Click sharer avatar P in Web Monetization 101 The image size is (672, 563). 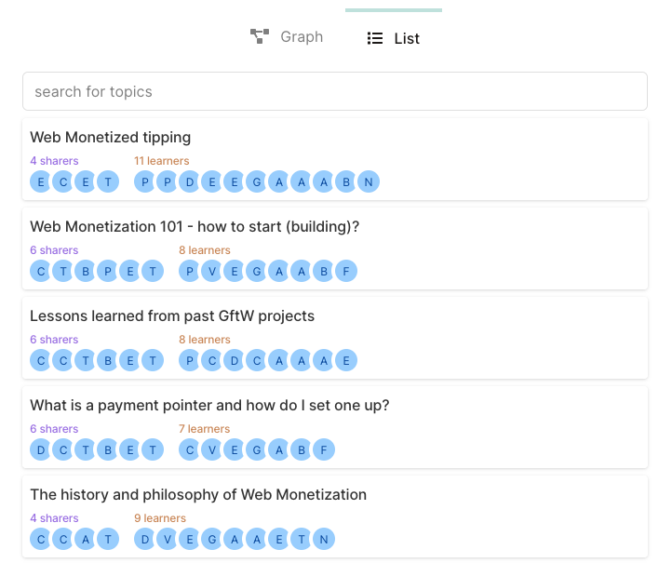tap(108, 271)
